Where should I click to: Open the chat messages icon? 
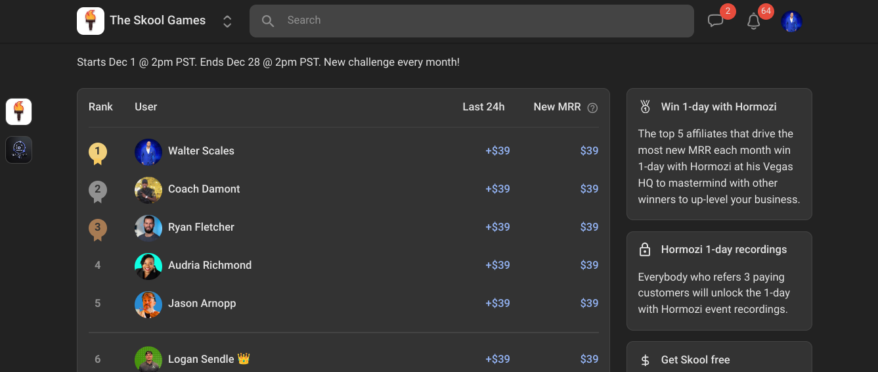[x=715, y=21]
